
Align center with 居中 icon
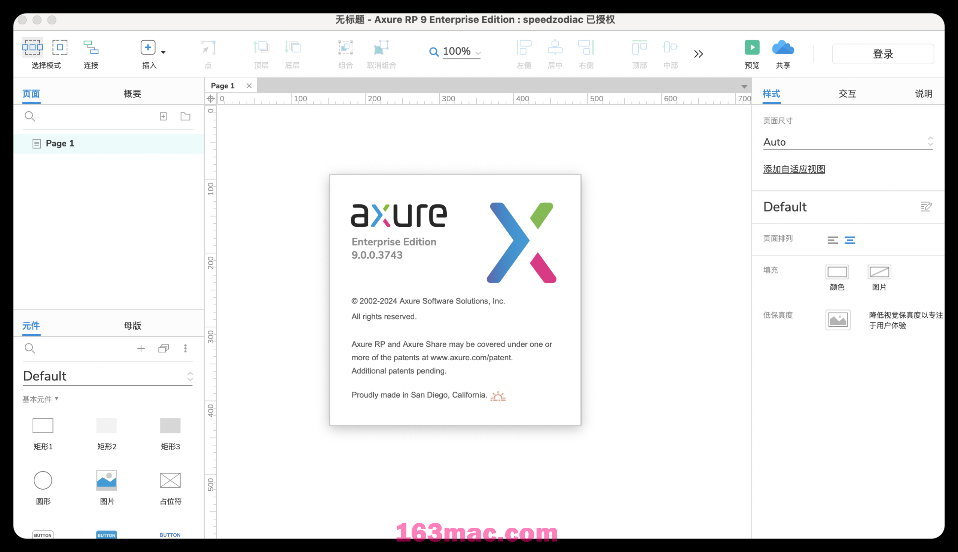click(x=555, y=47)
